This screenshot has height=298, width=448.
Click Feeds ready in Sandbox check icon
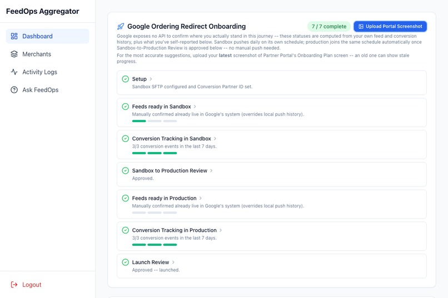[126, 107]
